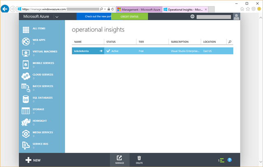Open the user account avatar icon
The height and width of the screenshot is (167, 263).
click(237, 16)
